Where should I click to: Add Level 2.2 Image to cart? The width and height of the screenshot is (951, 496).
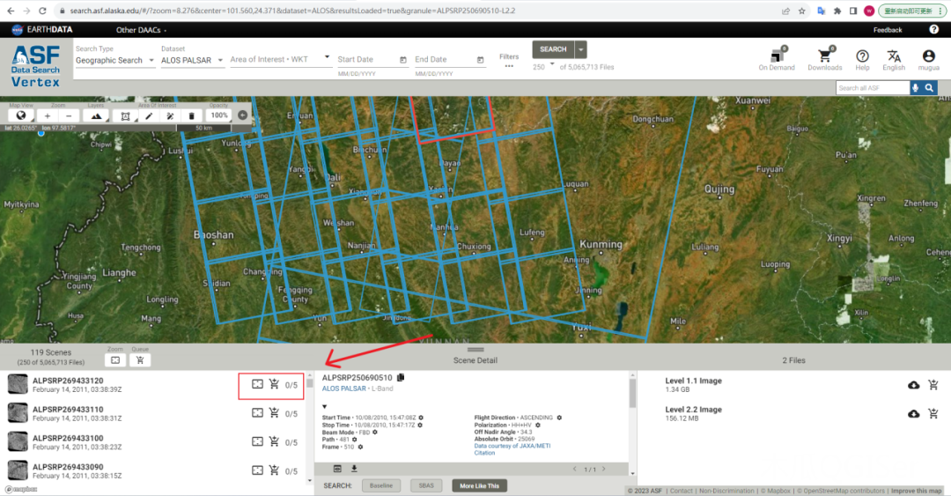[933, 413]
